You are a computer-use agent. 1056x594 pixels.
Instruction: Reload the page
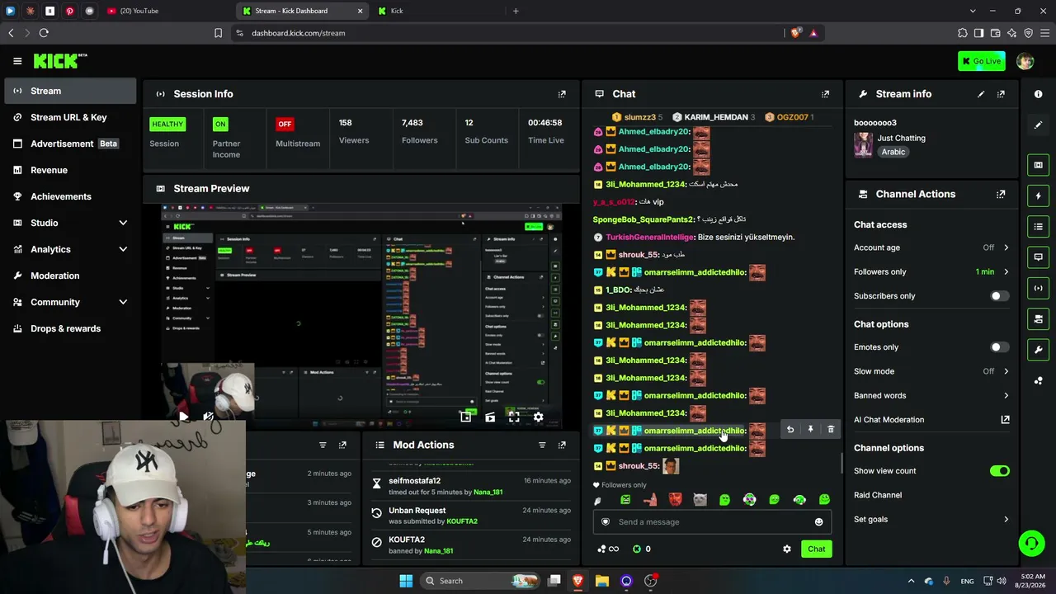pos(44,33)
